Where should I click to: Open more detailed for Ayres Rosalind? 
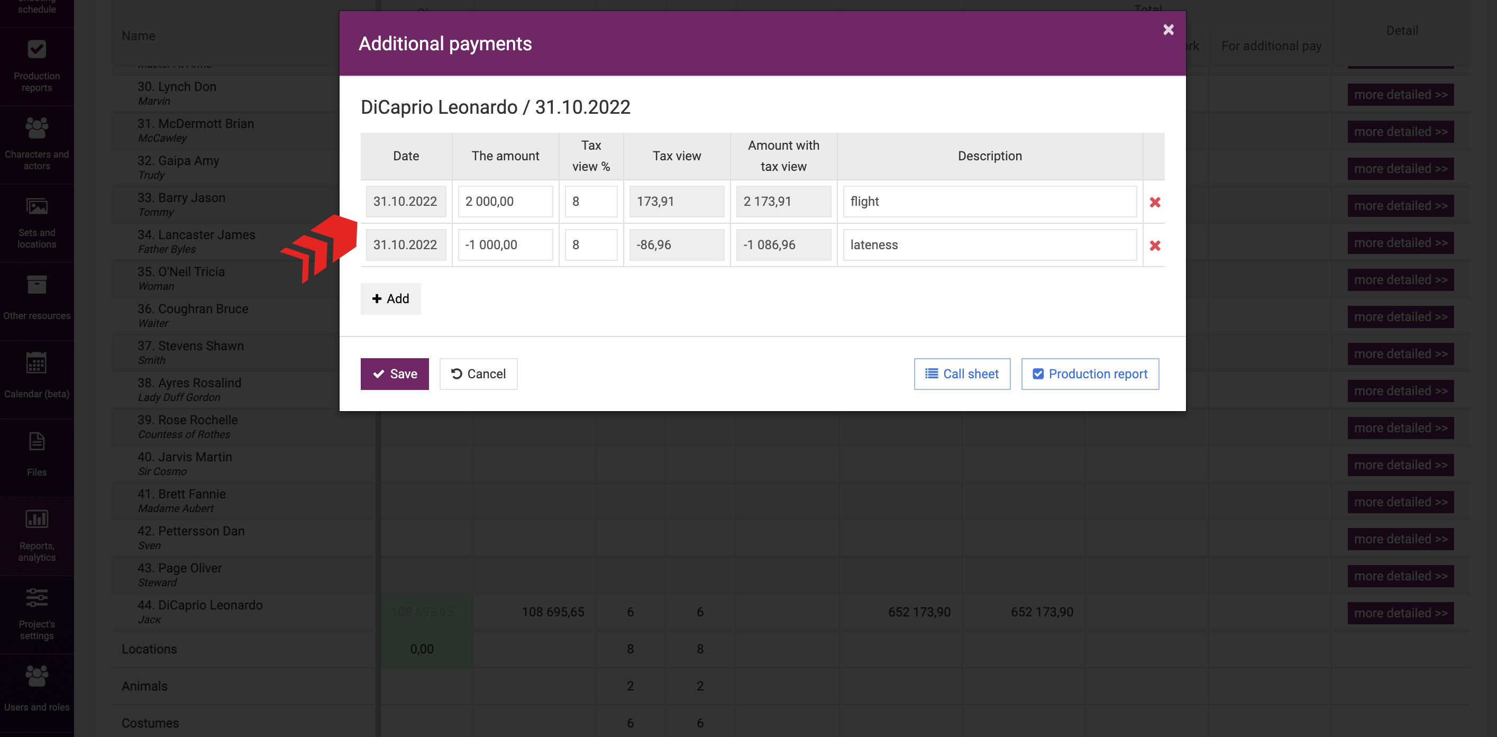[x=1401, y=391]
